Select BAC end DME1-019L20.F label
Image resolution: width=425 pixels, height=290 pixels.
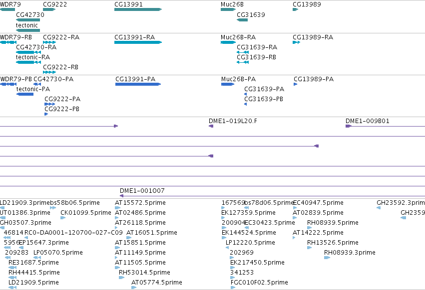[x=233, y=121]
